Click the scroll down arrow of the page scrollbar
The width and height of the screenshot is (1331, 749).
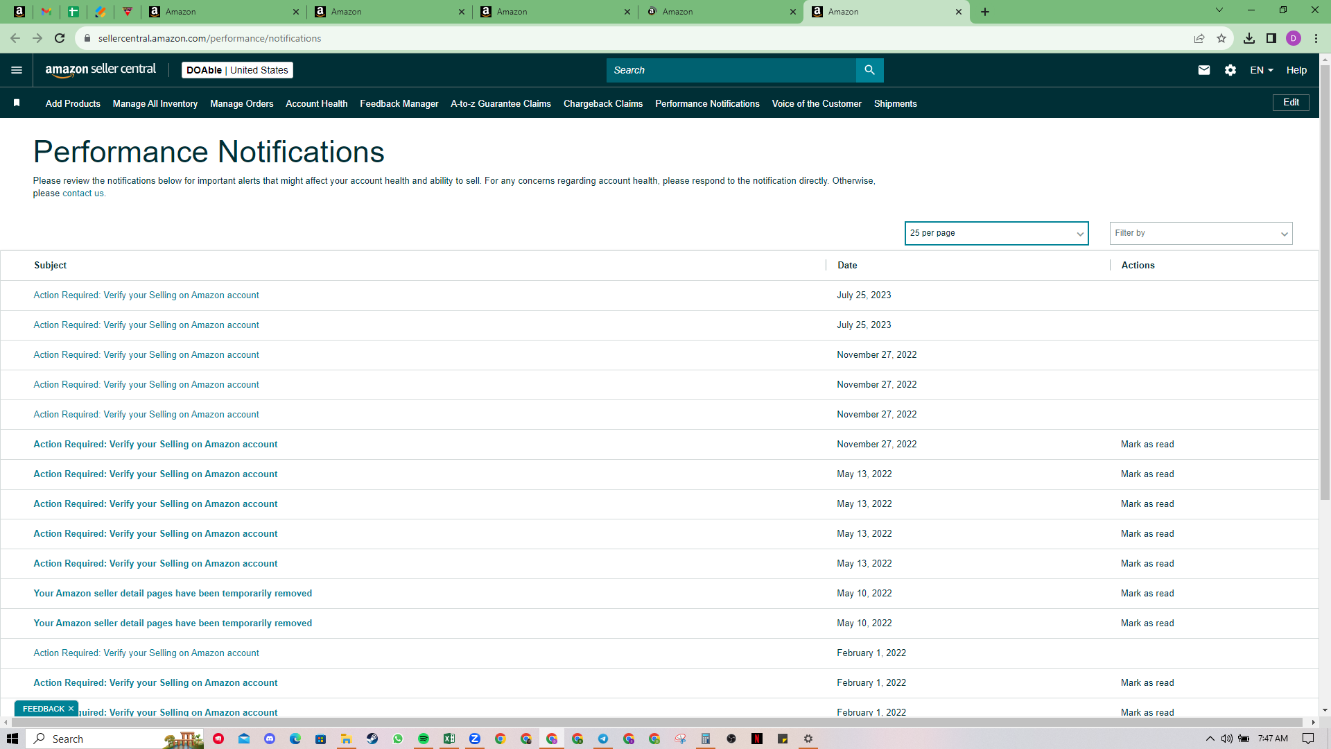point(1325,710)
